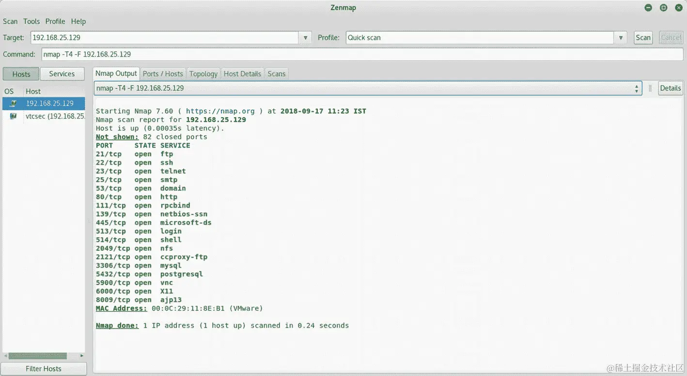Click the scroll-left arrow of host list scrollbar

tap(5, 356)
